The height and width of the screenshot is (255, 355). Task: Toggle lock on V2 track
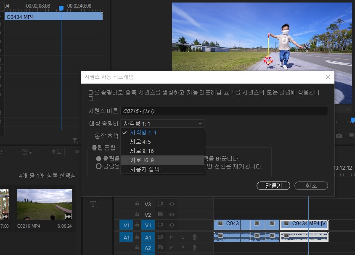coord(137,214)
